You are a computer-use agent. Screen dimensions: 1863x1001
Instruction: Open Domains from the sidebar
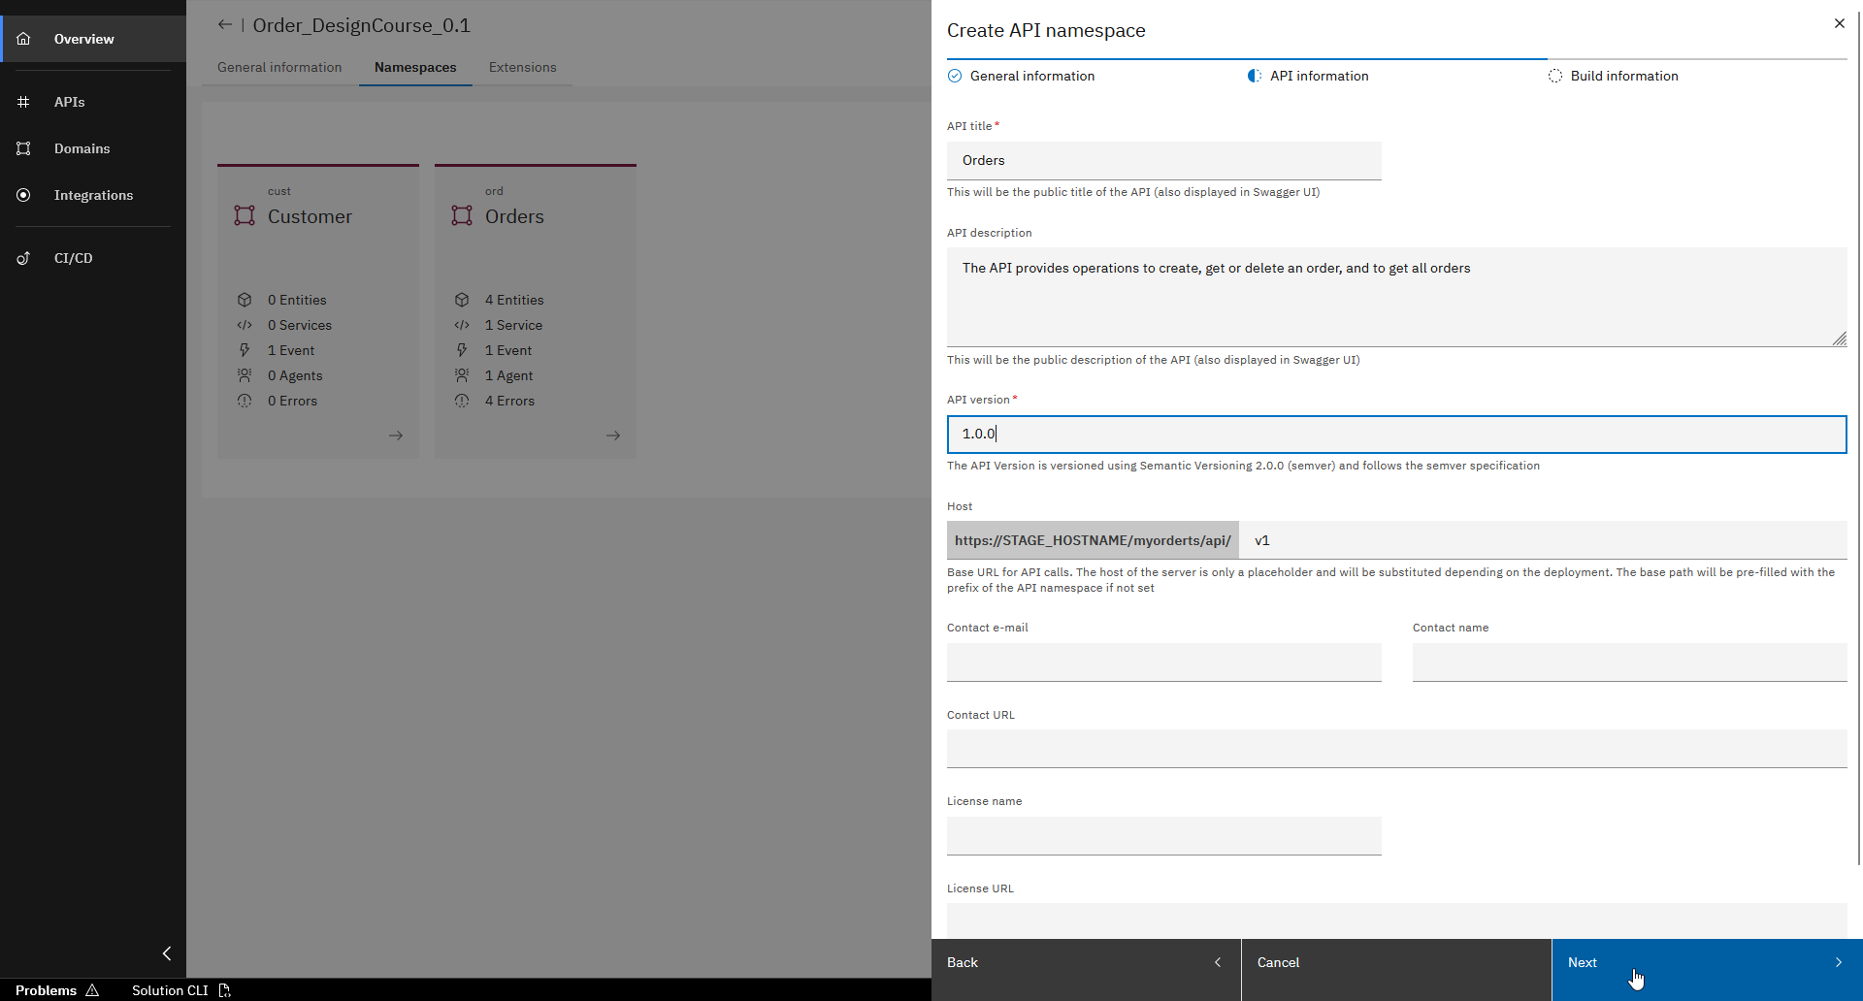click(23, 148)
